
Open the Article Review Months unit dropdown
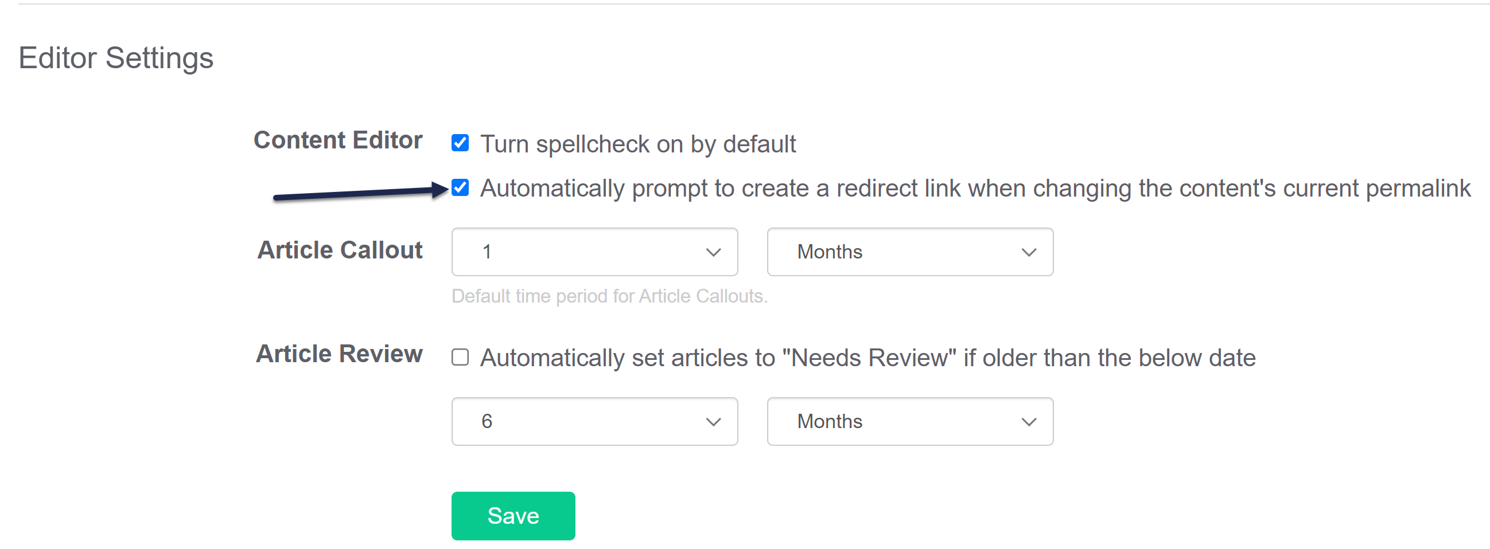coord(909,421)
